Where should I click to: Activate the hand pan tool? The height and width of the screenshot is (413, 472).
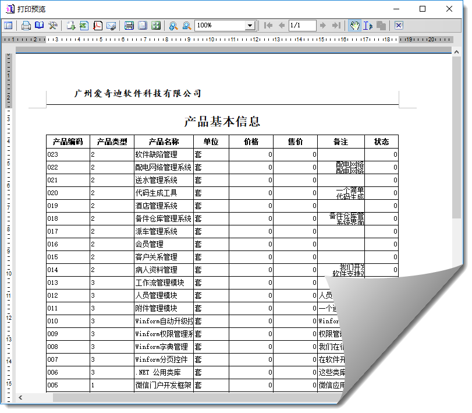[354, 26]
